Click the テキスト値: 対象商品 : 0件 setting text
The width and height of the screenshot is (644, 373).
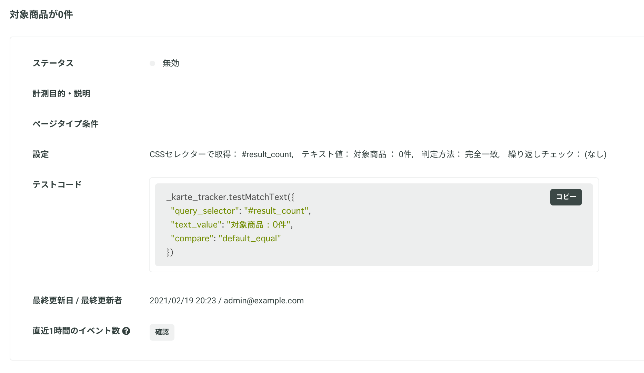pyautogui.click(x=358, y=154)
